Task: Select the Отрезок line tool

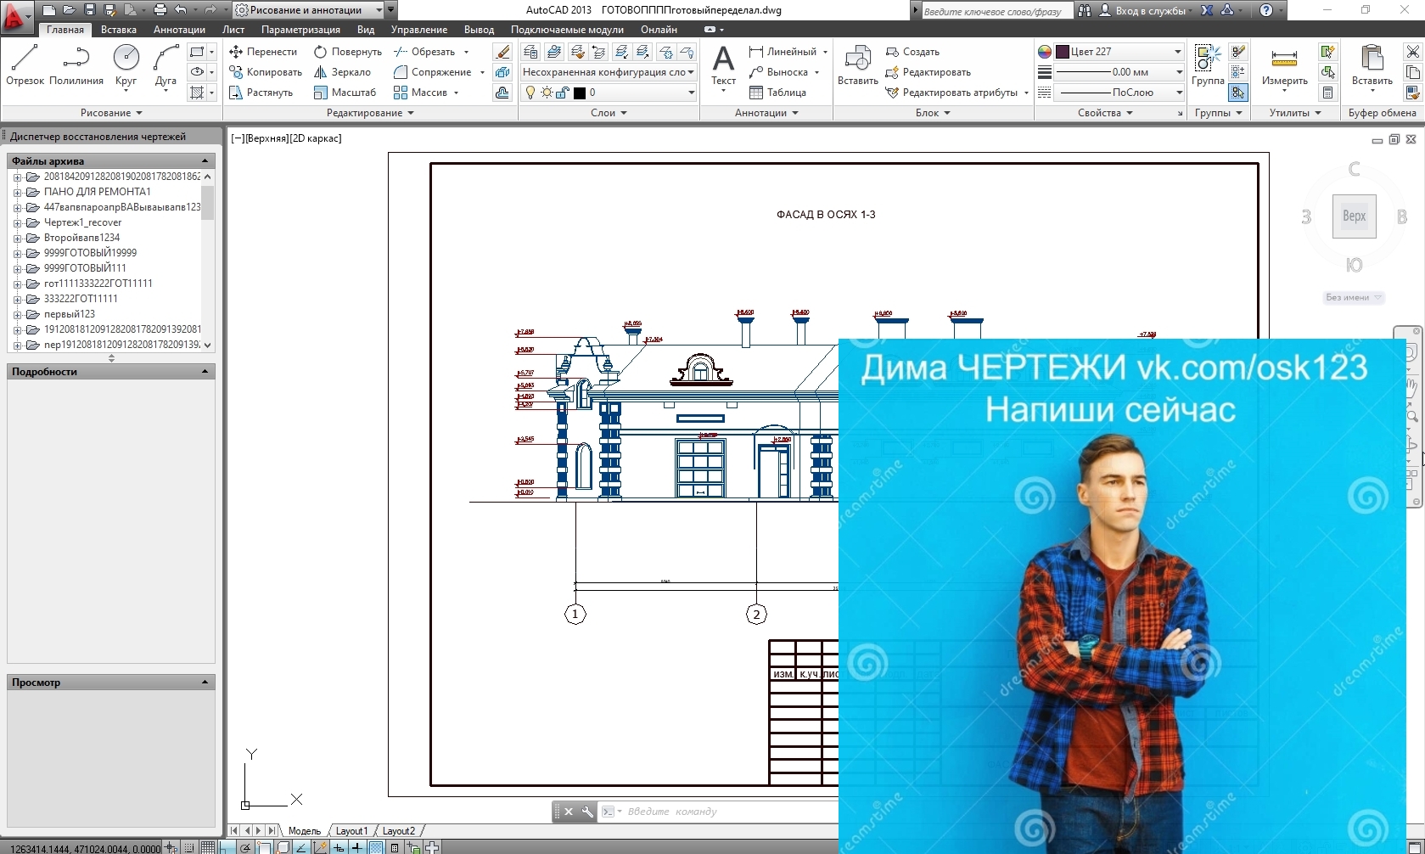Action: (x=25, y=65)
